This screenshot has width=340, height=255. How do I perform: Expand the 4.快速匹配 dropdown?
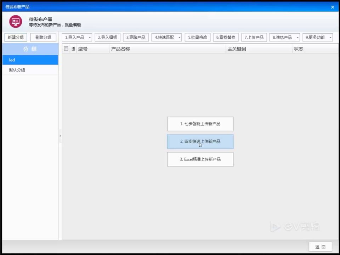[x=166, y=37]
